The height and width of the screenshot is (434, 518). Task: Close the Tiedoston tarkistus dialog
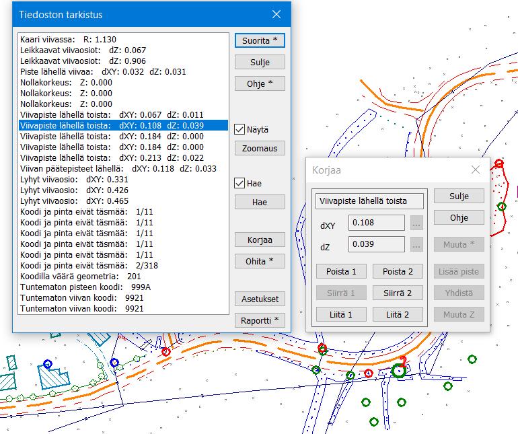pos(276,14)
